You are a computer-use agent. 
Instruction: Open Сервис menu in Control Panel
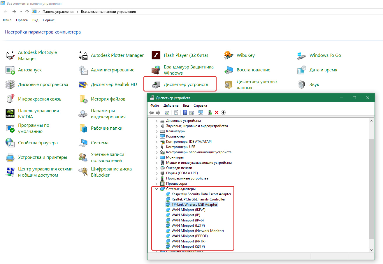49,20
